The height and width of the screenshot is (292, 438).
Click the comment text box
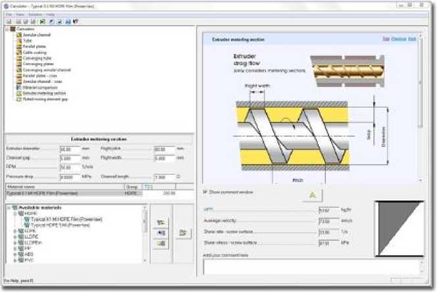coord(312,267)
